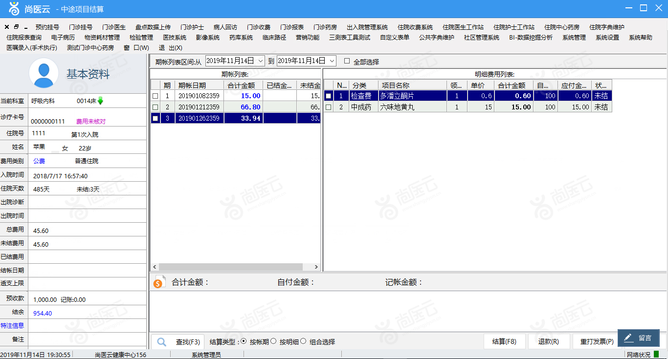
Task: Check the box for 多潘立酮片 row
Action: pyautogui.click(x=329, y=96)
